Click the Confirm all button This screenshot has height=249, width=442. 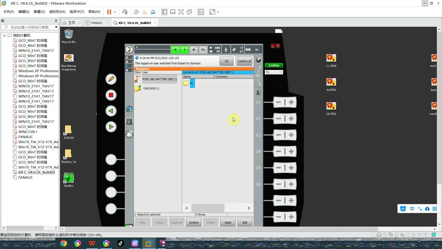[x=244, y=61]
